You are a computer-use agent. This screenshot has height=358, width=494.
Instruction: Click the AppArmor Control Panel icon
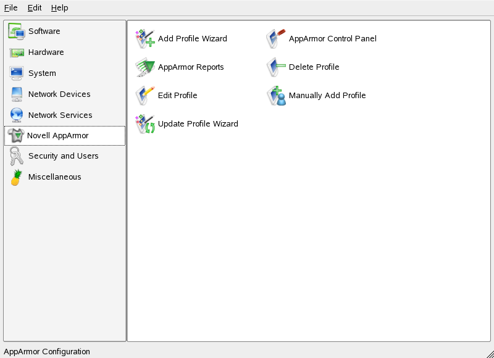[x=276, y=39]
